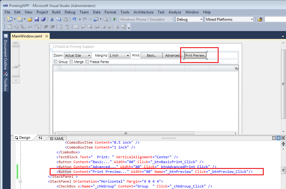The height and width of the screenshot is (189, 286).
Task: Save the file with the floppy icon
Action: point(37,19)
